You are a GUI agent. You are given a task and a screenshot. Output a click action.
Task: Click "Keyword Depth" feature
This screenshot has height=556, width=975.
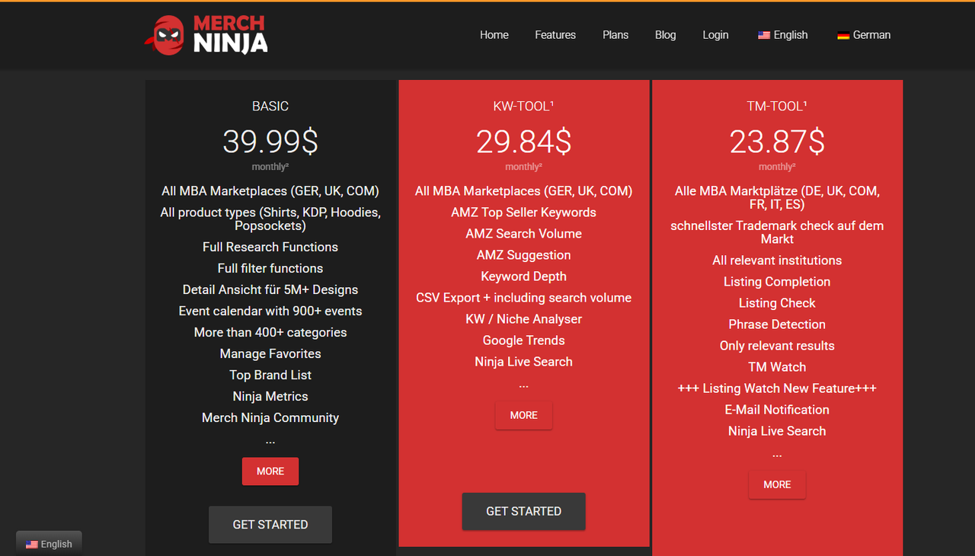pos(524,276)
